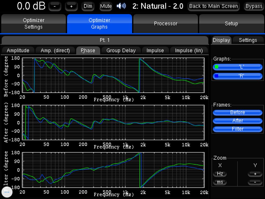Toggle the 'R' channel graph

point(238,76)
